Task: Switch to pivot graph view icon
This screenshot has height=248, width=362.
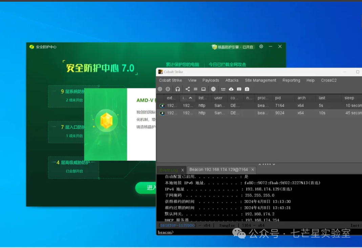Action: [188, 89]
